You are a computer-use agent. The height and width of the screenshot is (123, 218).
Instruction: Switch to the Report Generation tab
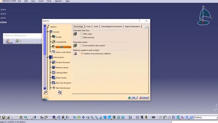pyautogui.click(x=133, y=27)
